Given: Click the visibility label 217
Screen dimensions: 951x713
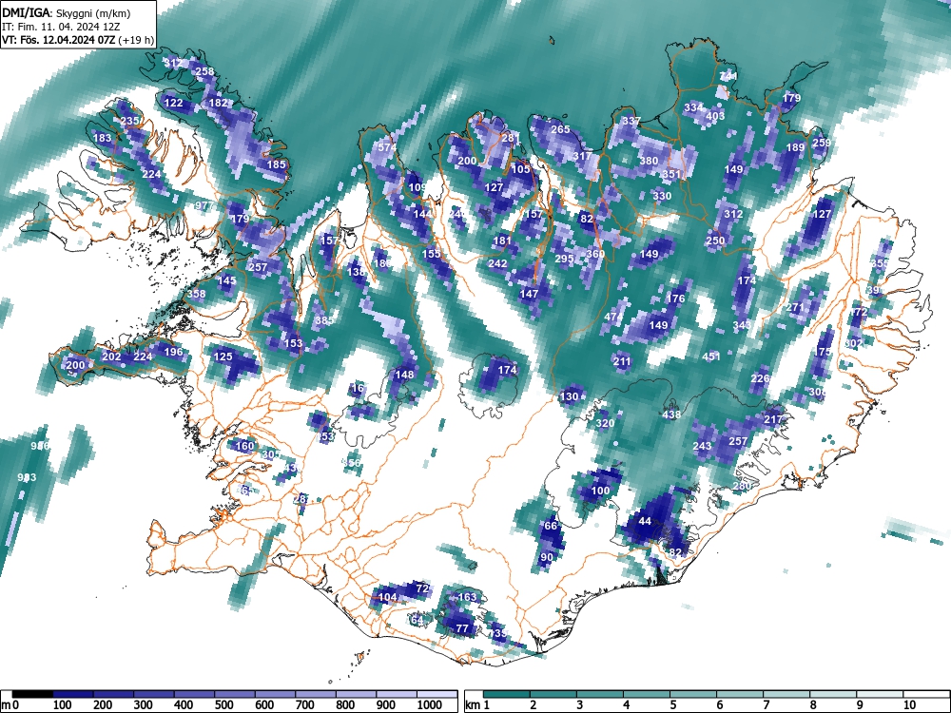Looking at the screenshot, I should [773, 419].
